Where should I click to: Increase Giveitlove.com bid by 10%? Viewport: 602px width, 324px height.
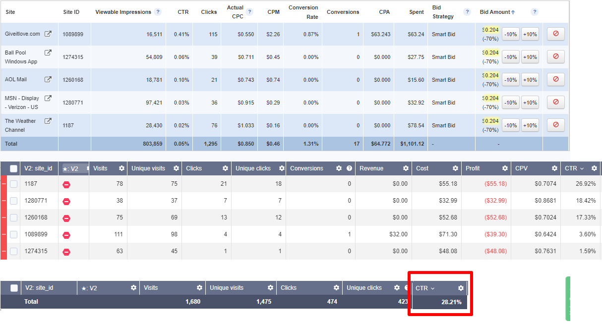530,34
